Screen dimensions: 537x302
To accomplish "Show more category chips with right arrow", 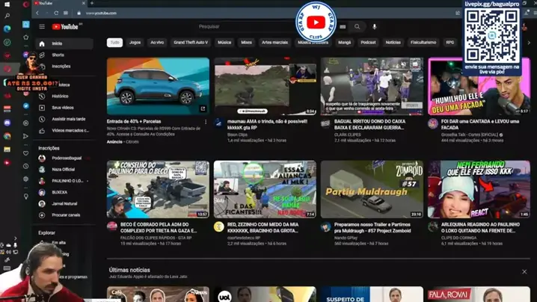I will click(529, 43).
